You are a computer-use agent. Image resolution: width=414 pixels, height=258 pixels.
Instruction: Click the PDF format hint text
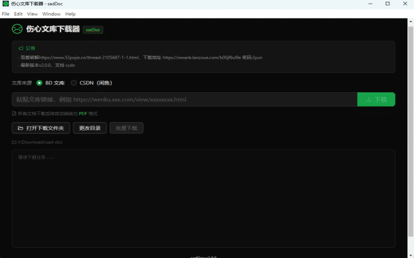(x=58, y=114)
